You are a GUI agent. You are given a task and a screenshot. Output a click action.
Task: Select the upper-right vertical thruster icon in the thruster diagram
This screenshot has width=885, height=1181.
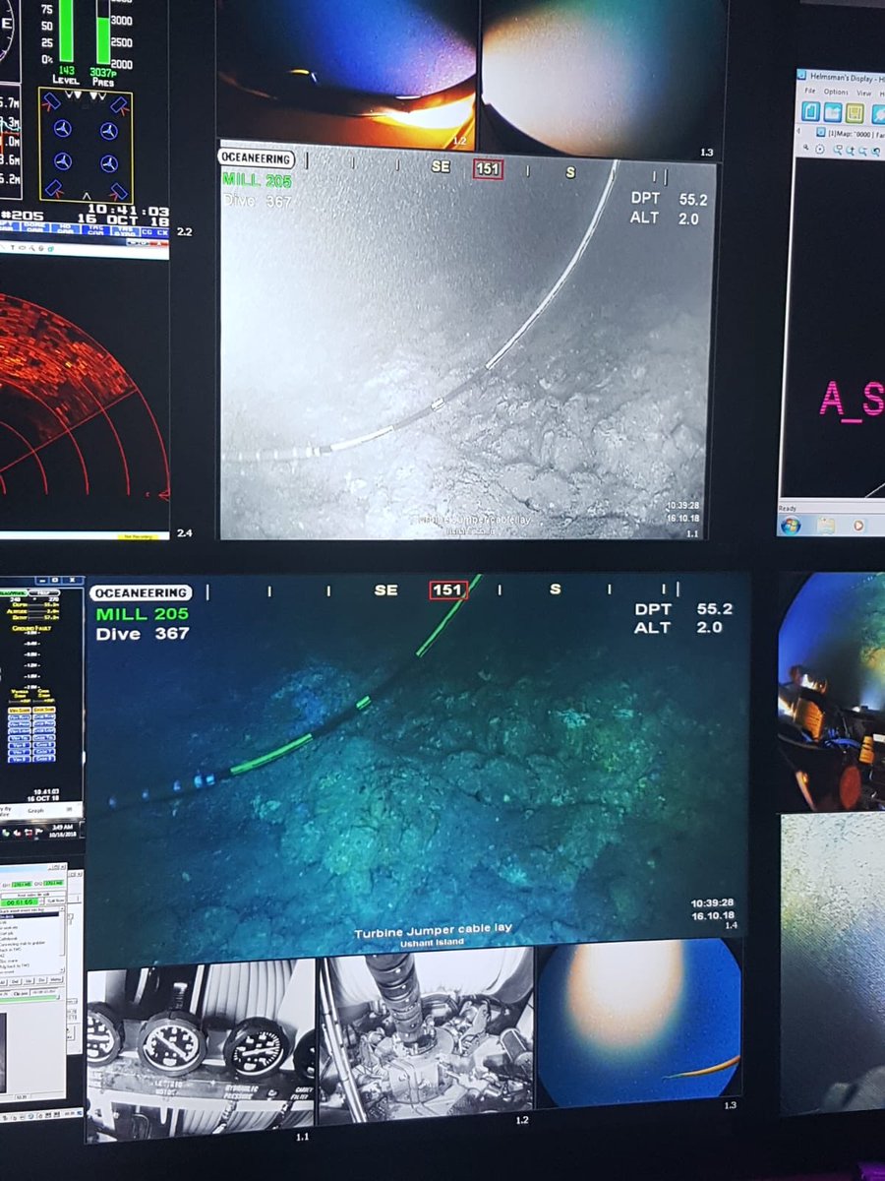click(x=108, y=130)
